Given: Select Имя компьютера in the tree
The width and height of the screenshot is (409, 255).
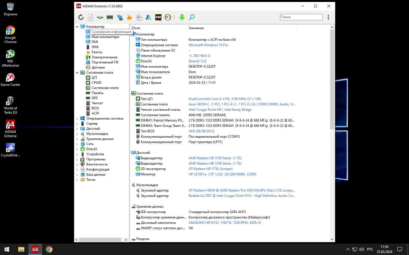Looking at the screenshot, I should (105, 37).
